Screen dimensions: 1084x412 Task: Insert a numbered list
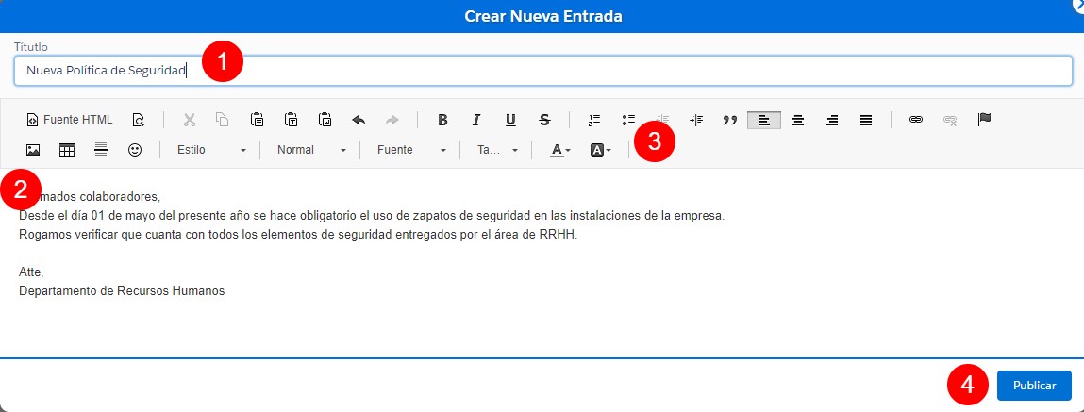594,120
